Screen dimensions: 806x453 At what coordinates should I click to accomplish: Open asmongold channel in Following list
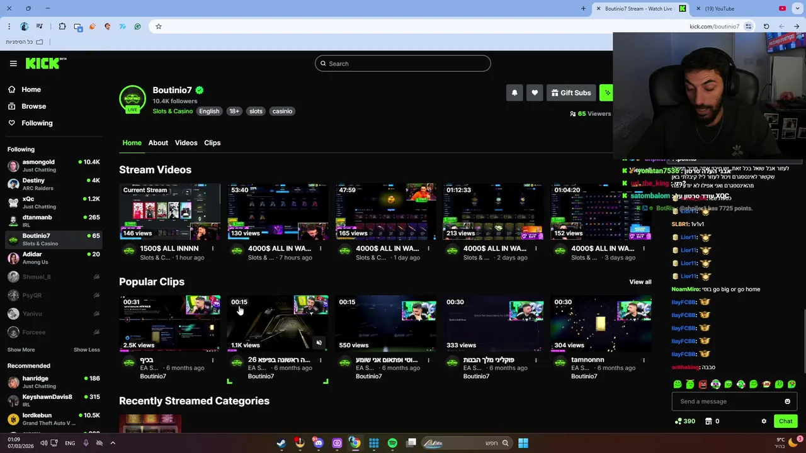click(54, 165)
